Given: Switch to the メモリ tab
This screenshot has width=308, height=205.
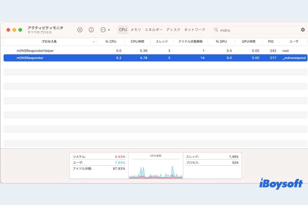Looking at the screenshot, I should (136, 30).
